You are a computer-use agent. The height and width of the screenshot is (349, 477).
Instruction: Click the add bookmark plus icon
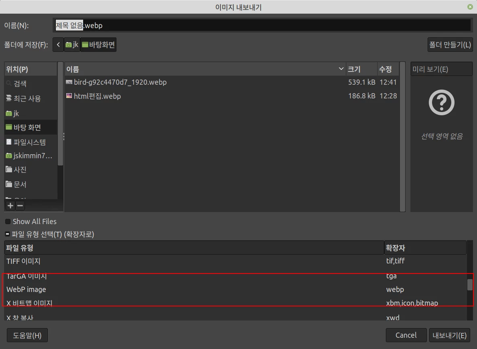(10, 205)
